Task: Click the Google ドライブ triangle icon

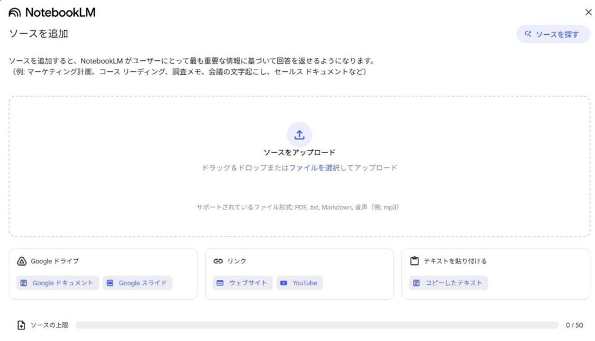Action: pos(21,261)
